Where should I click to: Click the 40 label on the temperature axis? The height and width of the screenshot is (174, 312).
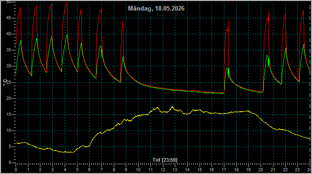point(9,34)
